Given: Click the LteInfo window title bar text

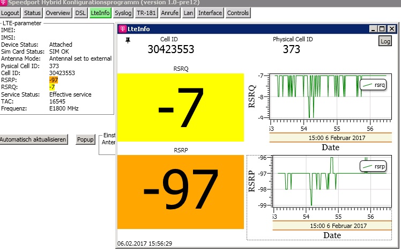Looking at the screenshot, I should (139, 28).
